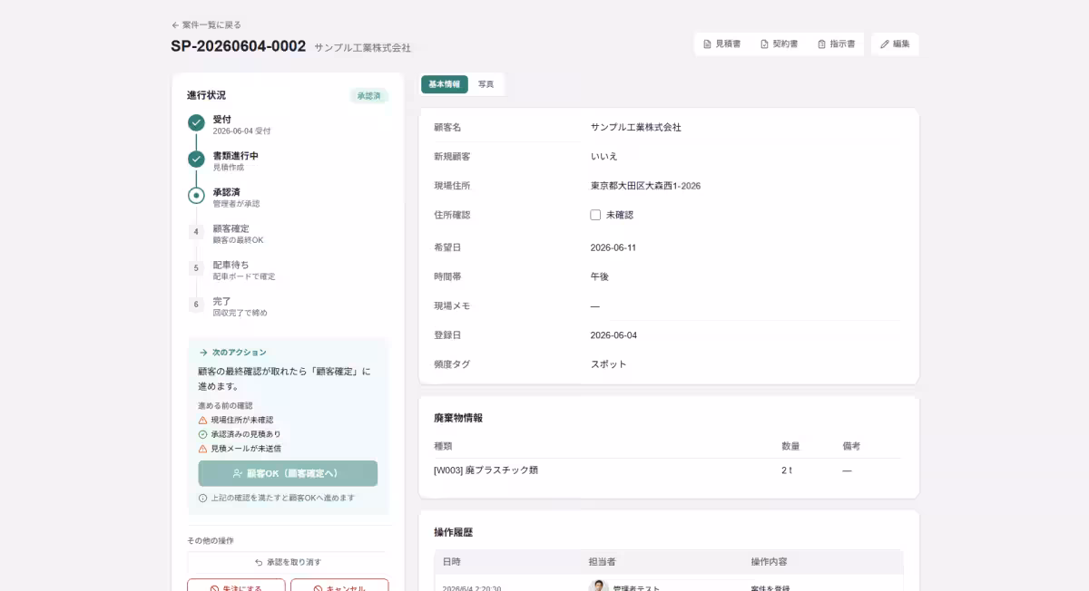Click サンプル工業株式会社 beside the case number

[x=363, y=47]
